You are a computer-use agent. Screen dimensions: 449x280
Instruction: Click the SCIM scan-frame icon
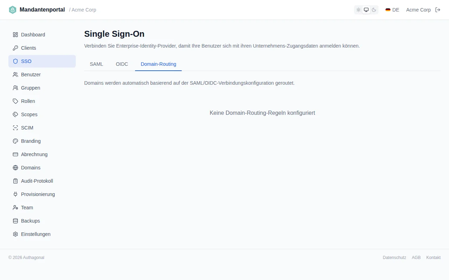point(15,128)
